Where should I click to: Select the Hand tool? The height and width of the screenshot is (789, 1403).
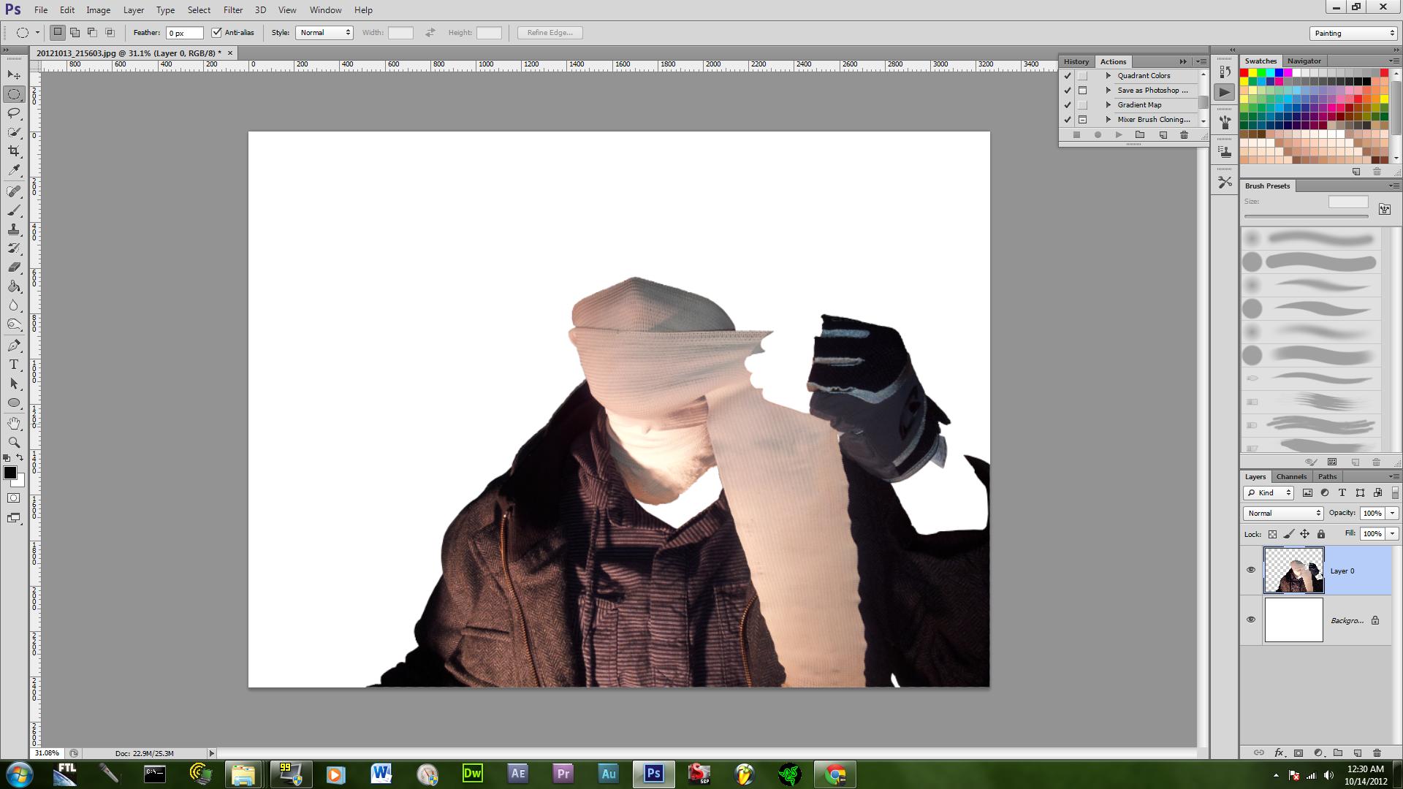(14, 424)
